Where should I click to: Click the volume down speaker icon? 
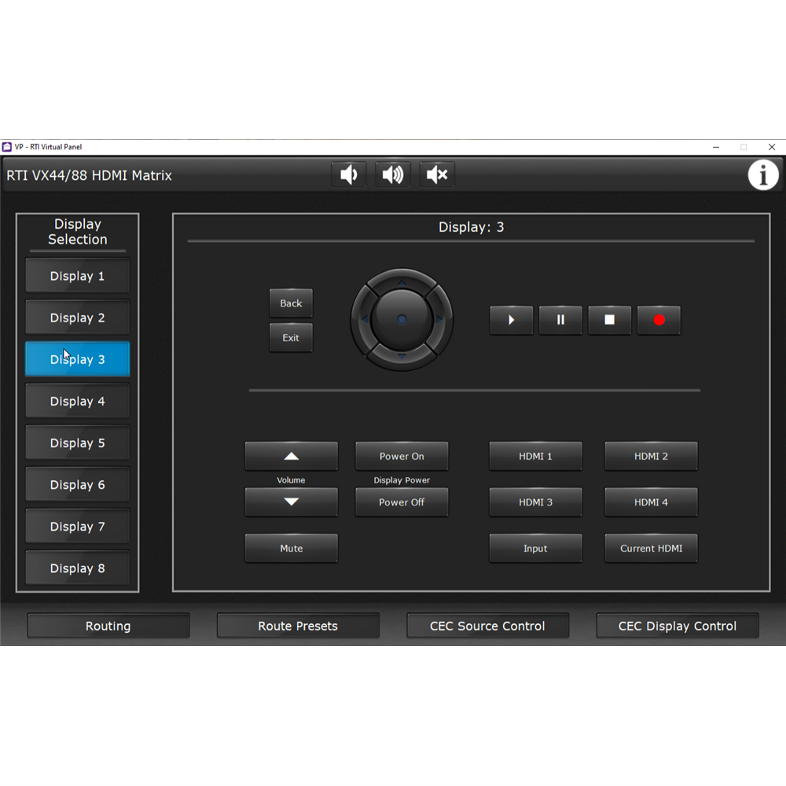click(x=348, y=174)
